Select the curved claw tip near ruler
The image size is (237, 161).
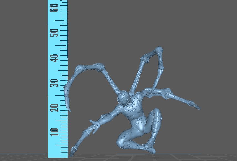[69, 109]
